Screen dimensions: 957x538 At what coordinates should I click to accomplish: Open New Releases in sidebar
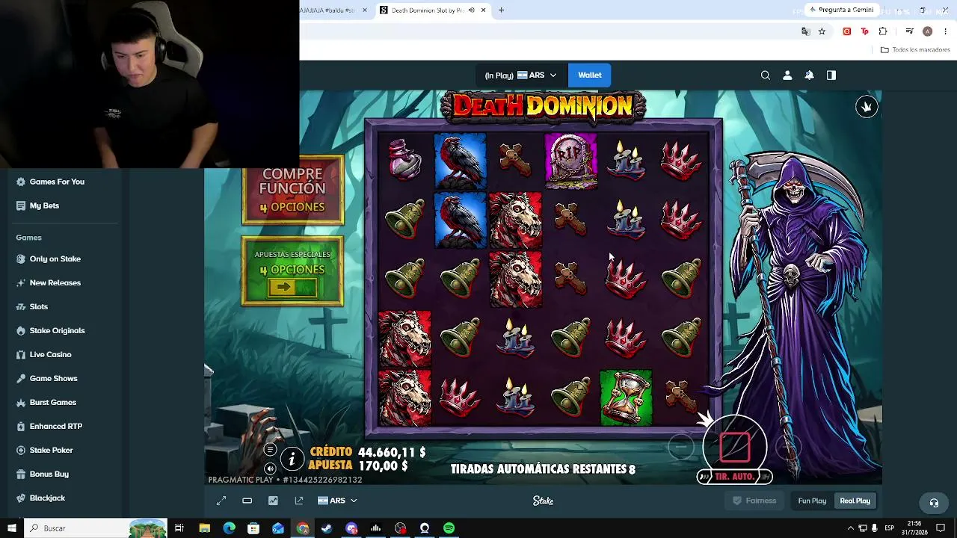point(55,282)
